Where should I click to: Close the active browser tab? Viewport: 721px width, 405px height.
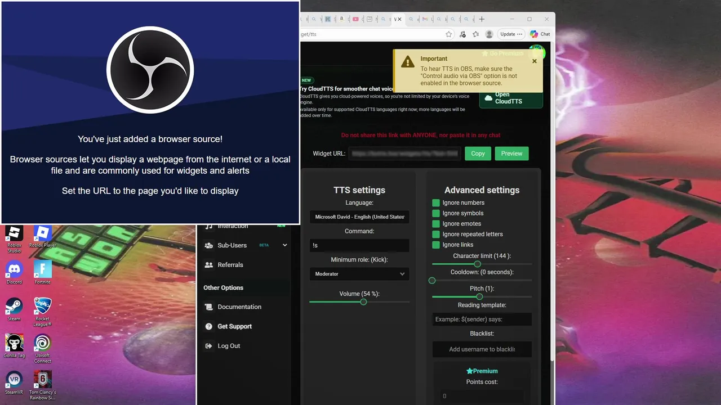coord(400,19)
